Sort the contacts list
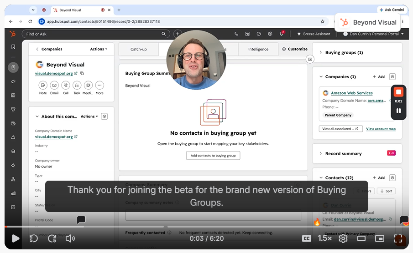Screen dimensions: 413x253 (386, 191)
